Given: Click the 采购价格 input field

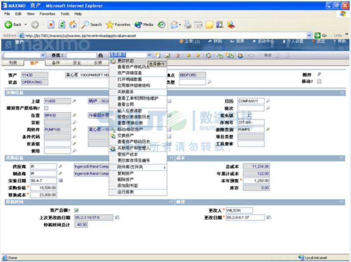Looking at the screenshot, I should [x=43, y=188].
